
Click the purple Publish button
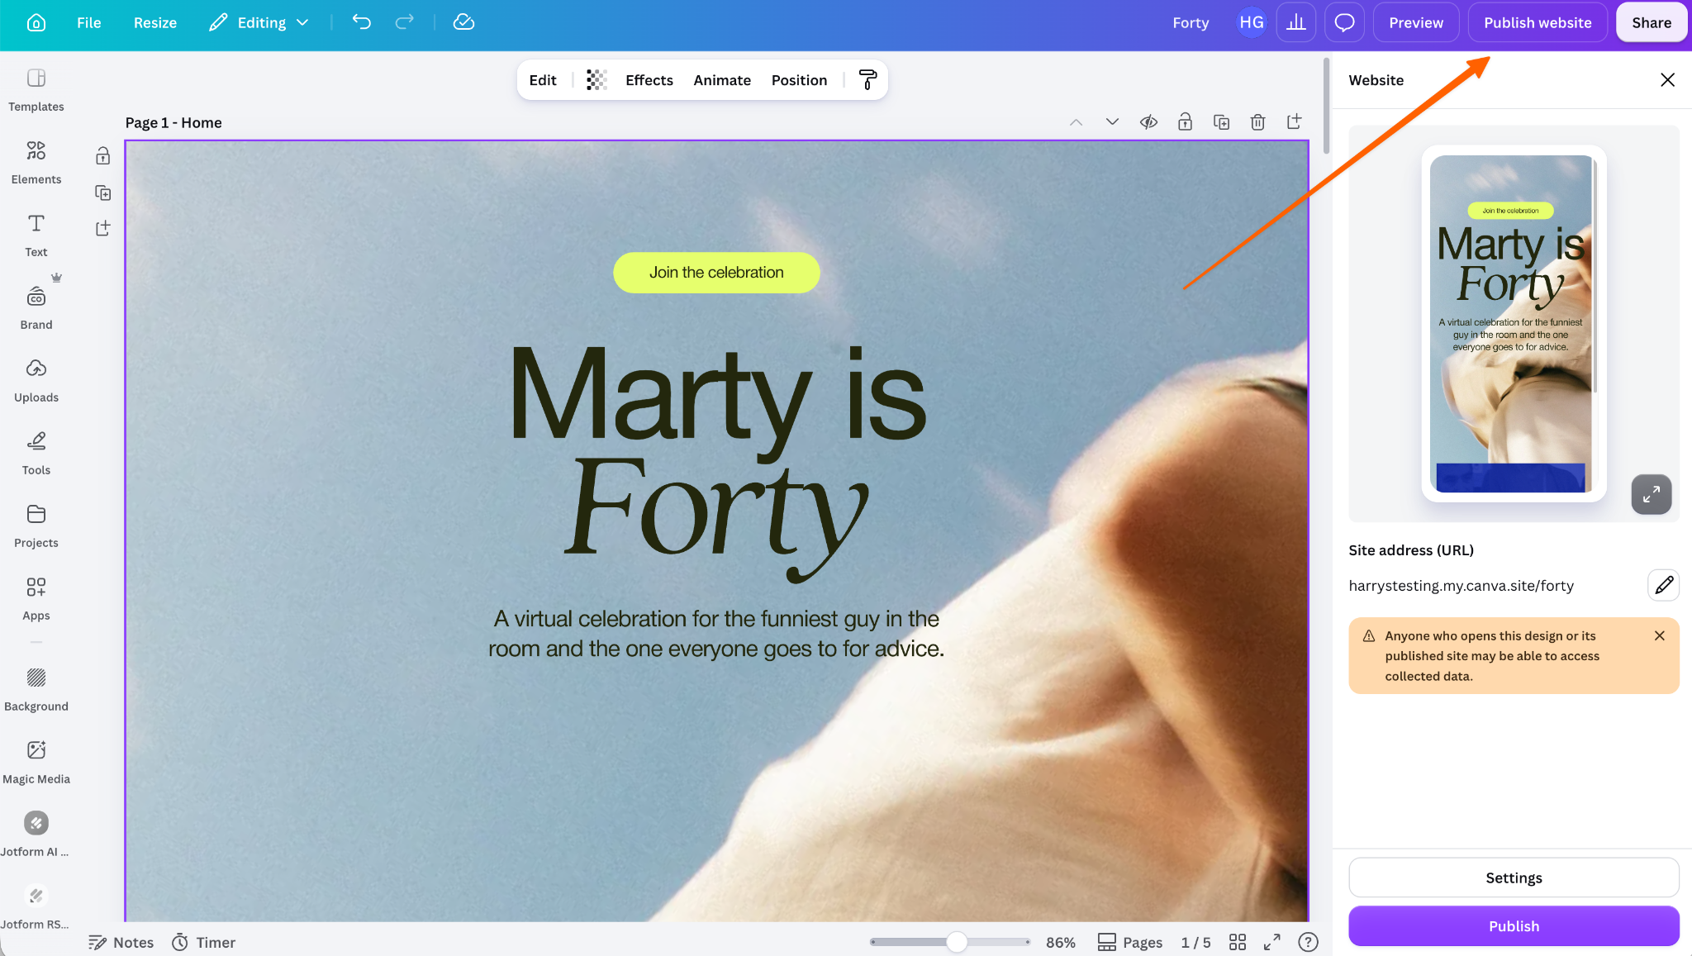[x=1514, y=926]
